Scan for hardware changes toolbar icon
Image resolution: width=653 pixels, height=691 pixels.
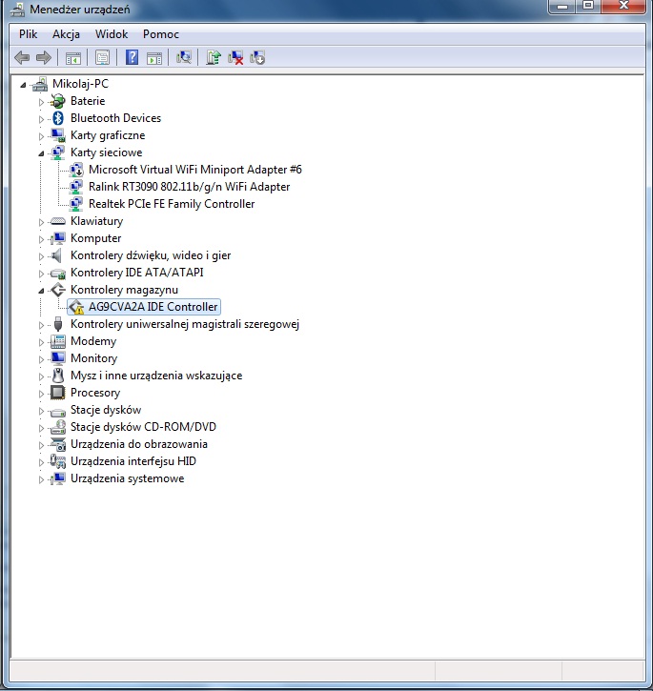click(183, 58)
